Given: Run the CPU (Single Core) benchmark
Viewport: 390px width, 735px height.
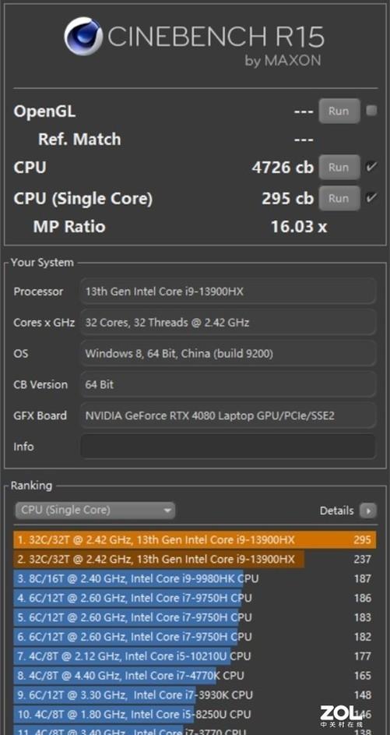Looking at the screenshot, I should point(339,198).
